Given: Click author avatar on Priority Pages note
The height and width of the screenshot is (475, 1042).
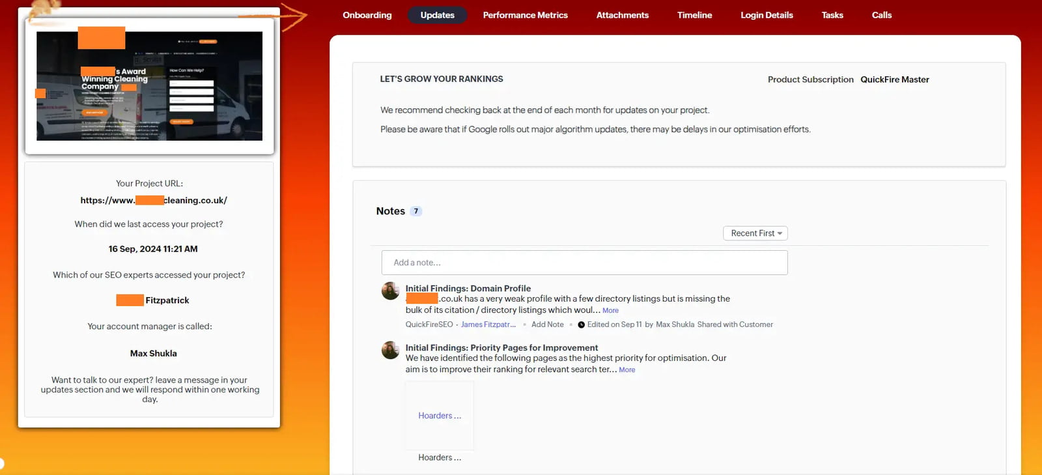Looking at the screenshot, I should click(390, 350).
